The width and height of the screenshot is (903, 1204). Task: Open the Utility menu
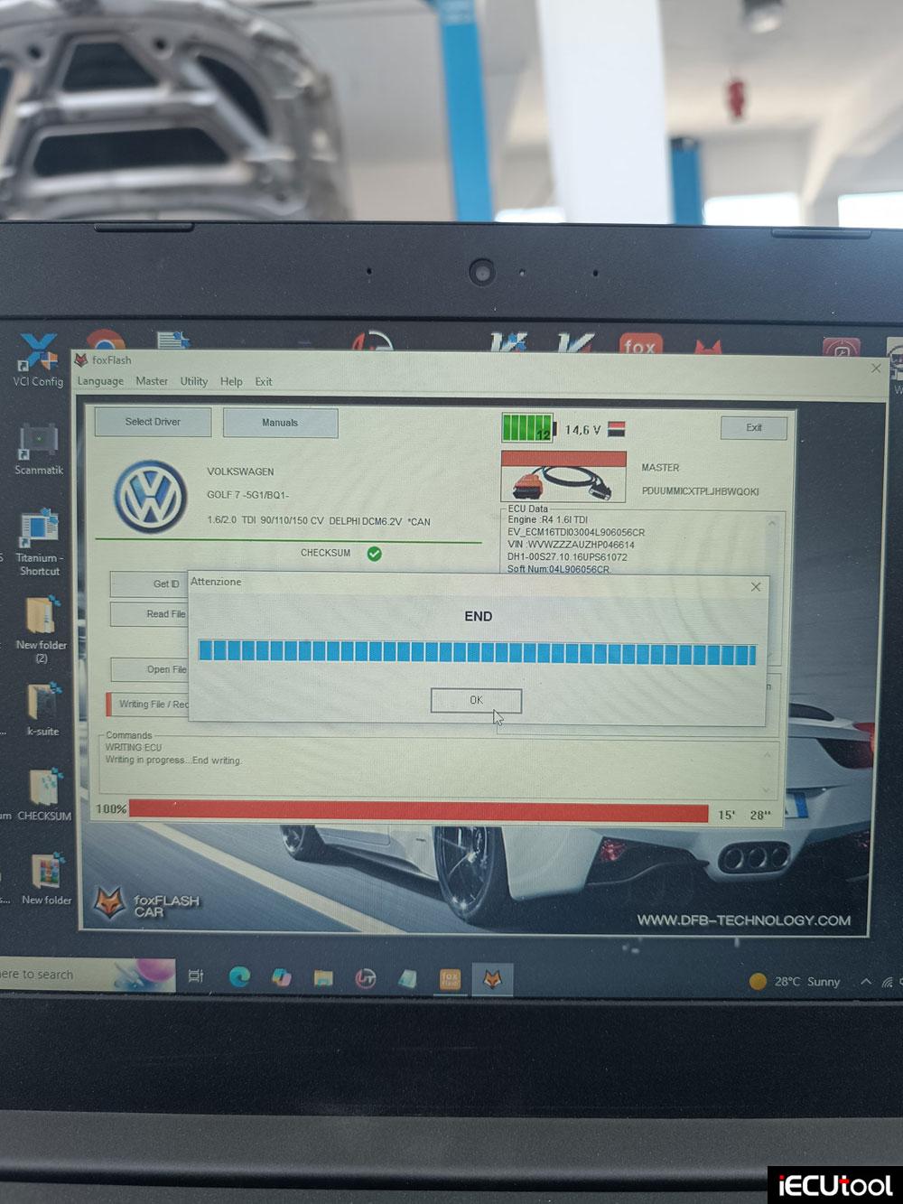[x=193, y=381]
